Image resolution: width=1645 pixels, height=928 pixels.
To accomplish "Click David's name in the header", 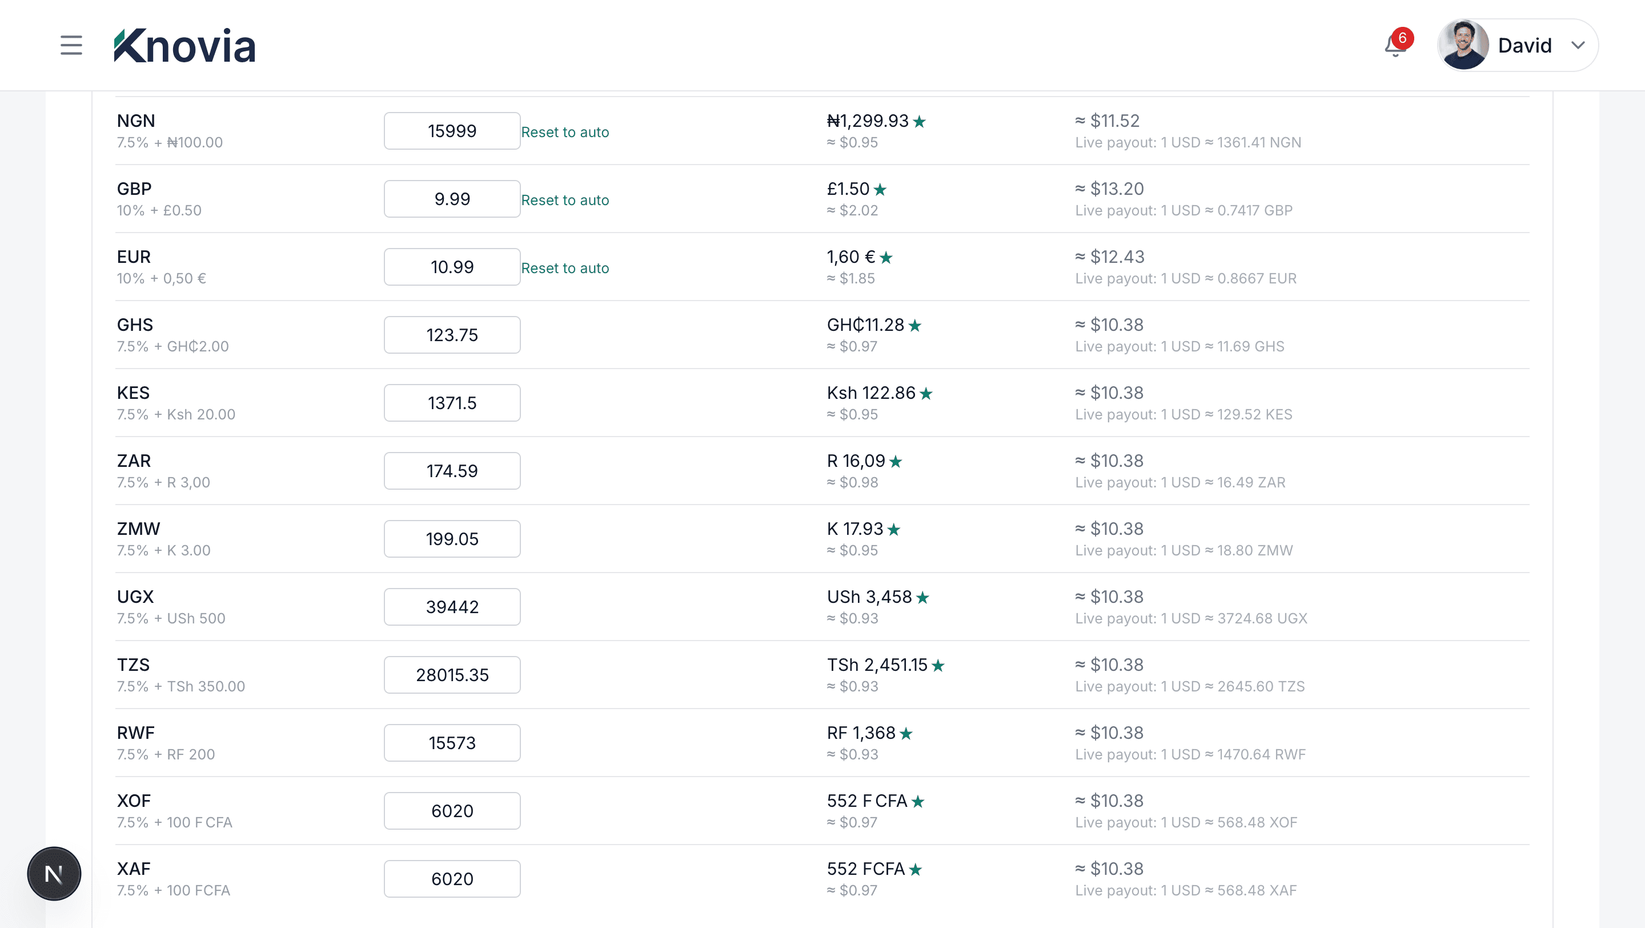I will (1524, 45).
